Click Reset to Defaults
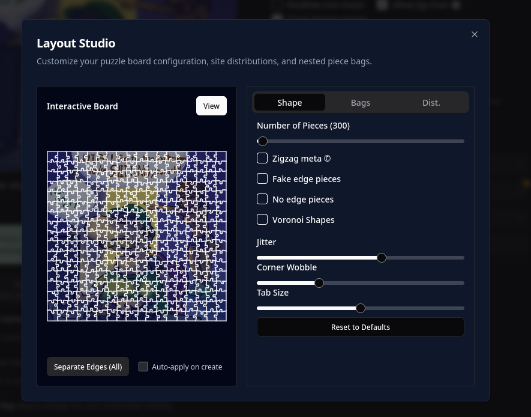531x417 pixels. 361,327
